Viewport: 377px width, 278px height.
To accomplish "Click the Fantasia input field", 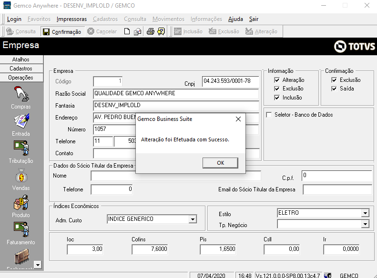I will [176, 106].
